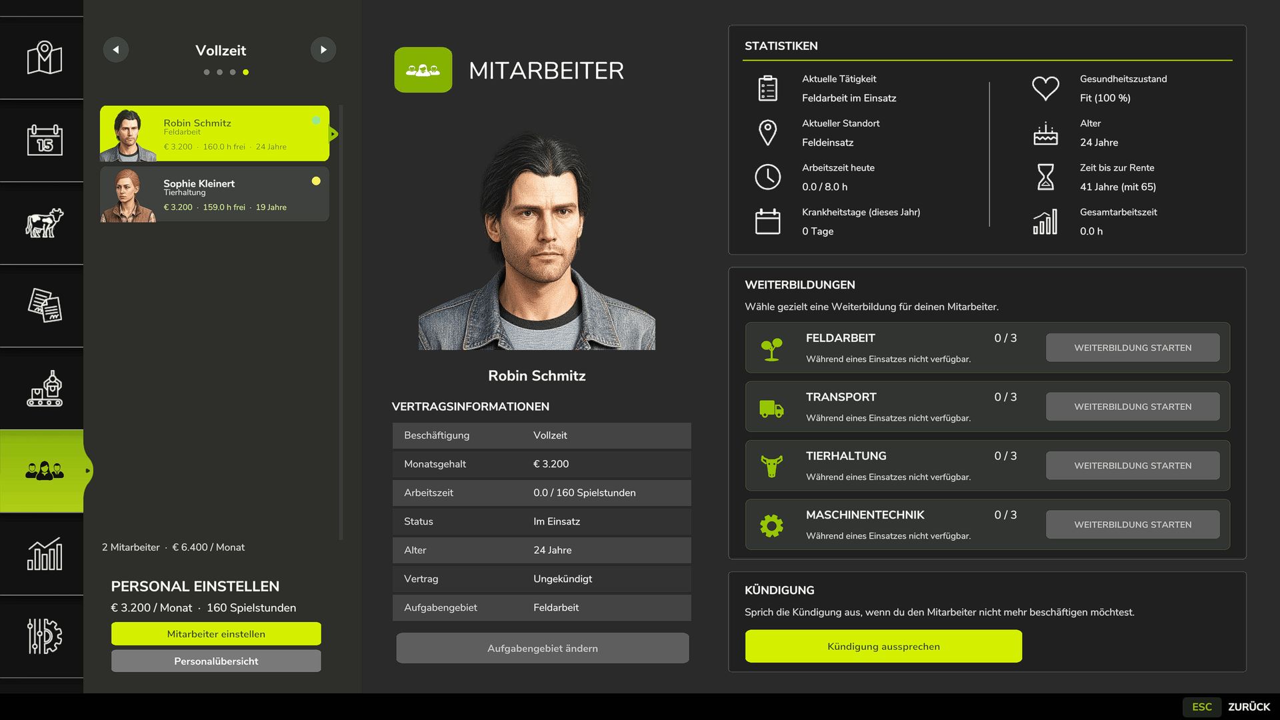Open the Personalübersicht button
Screen dimensions: 1280x720
[x=216, y=661]
